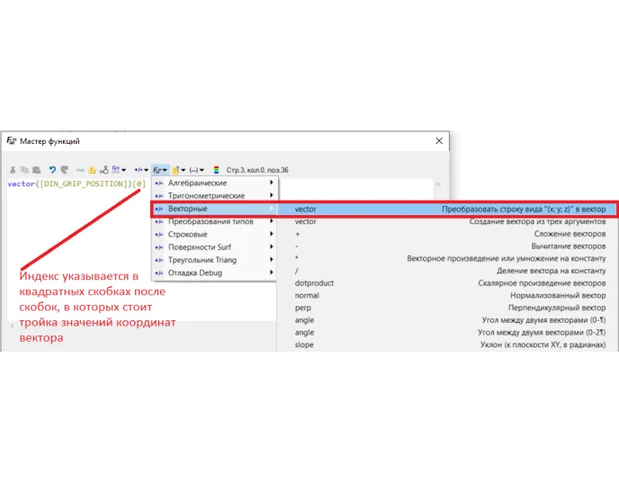Select the Векторные menu category
Image resolution: width=619 pixels, height=483 pixels.
coord(214,209)
